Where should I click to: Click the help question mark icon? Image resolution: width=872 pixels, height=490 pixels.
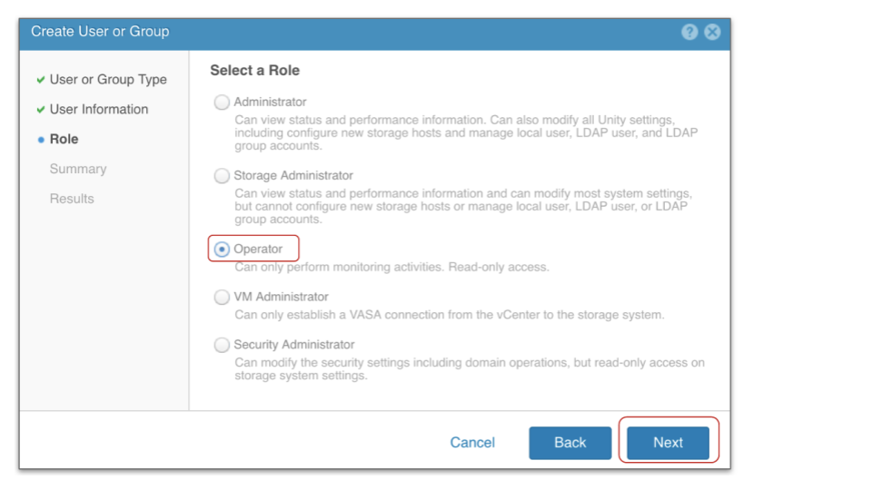point(689,32)
